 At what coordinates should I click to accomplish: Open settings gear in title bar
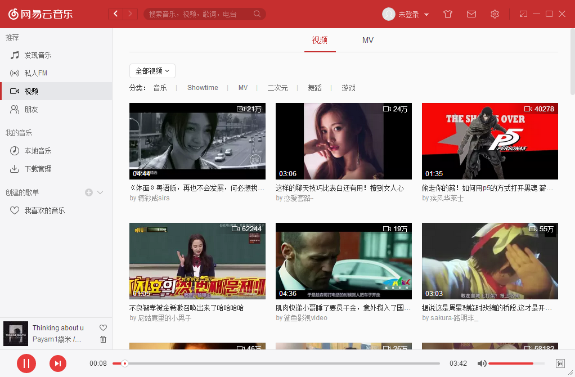coord(495,14)
